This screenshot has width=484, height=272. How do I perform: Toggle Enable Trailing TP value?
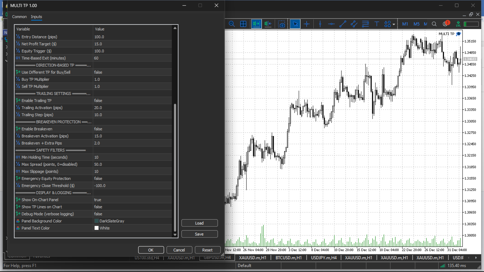pos(133,101)
